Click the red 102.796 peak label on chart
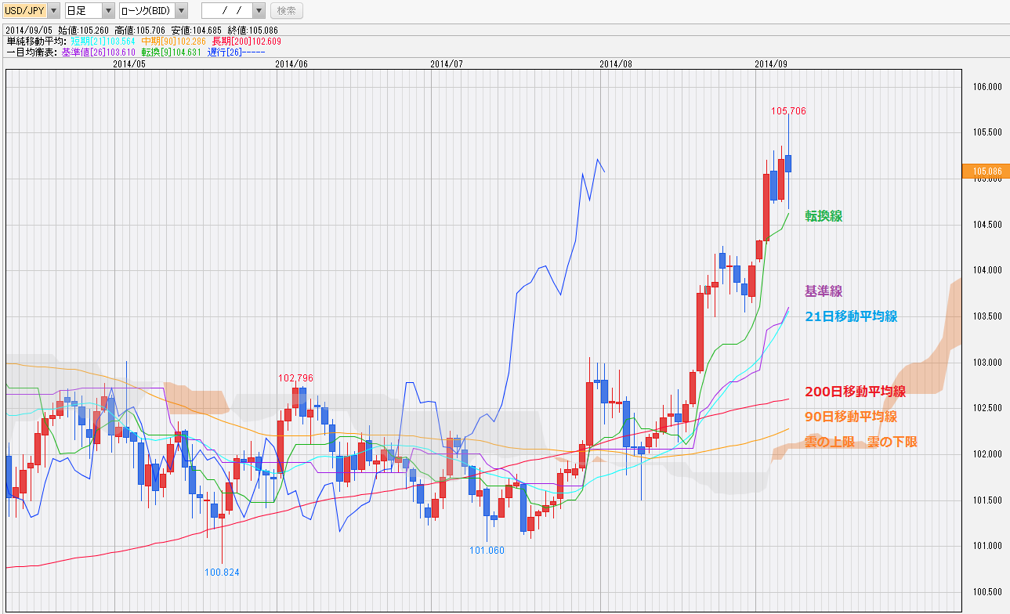The image size is (1010, 614). [295, 377]
